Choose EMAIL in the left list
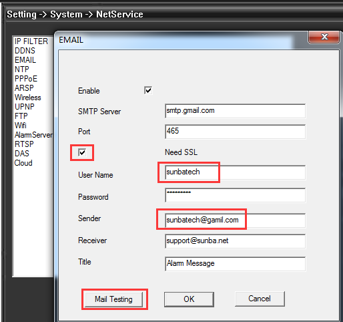 [25, 60]
